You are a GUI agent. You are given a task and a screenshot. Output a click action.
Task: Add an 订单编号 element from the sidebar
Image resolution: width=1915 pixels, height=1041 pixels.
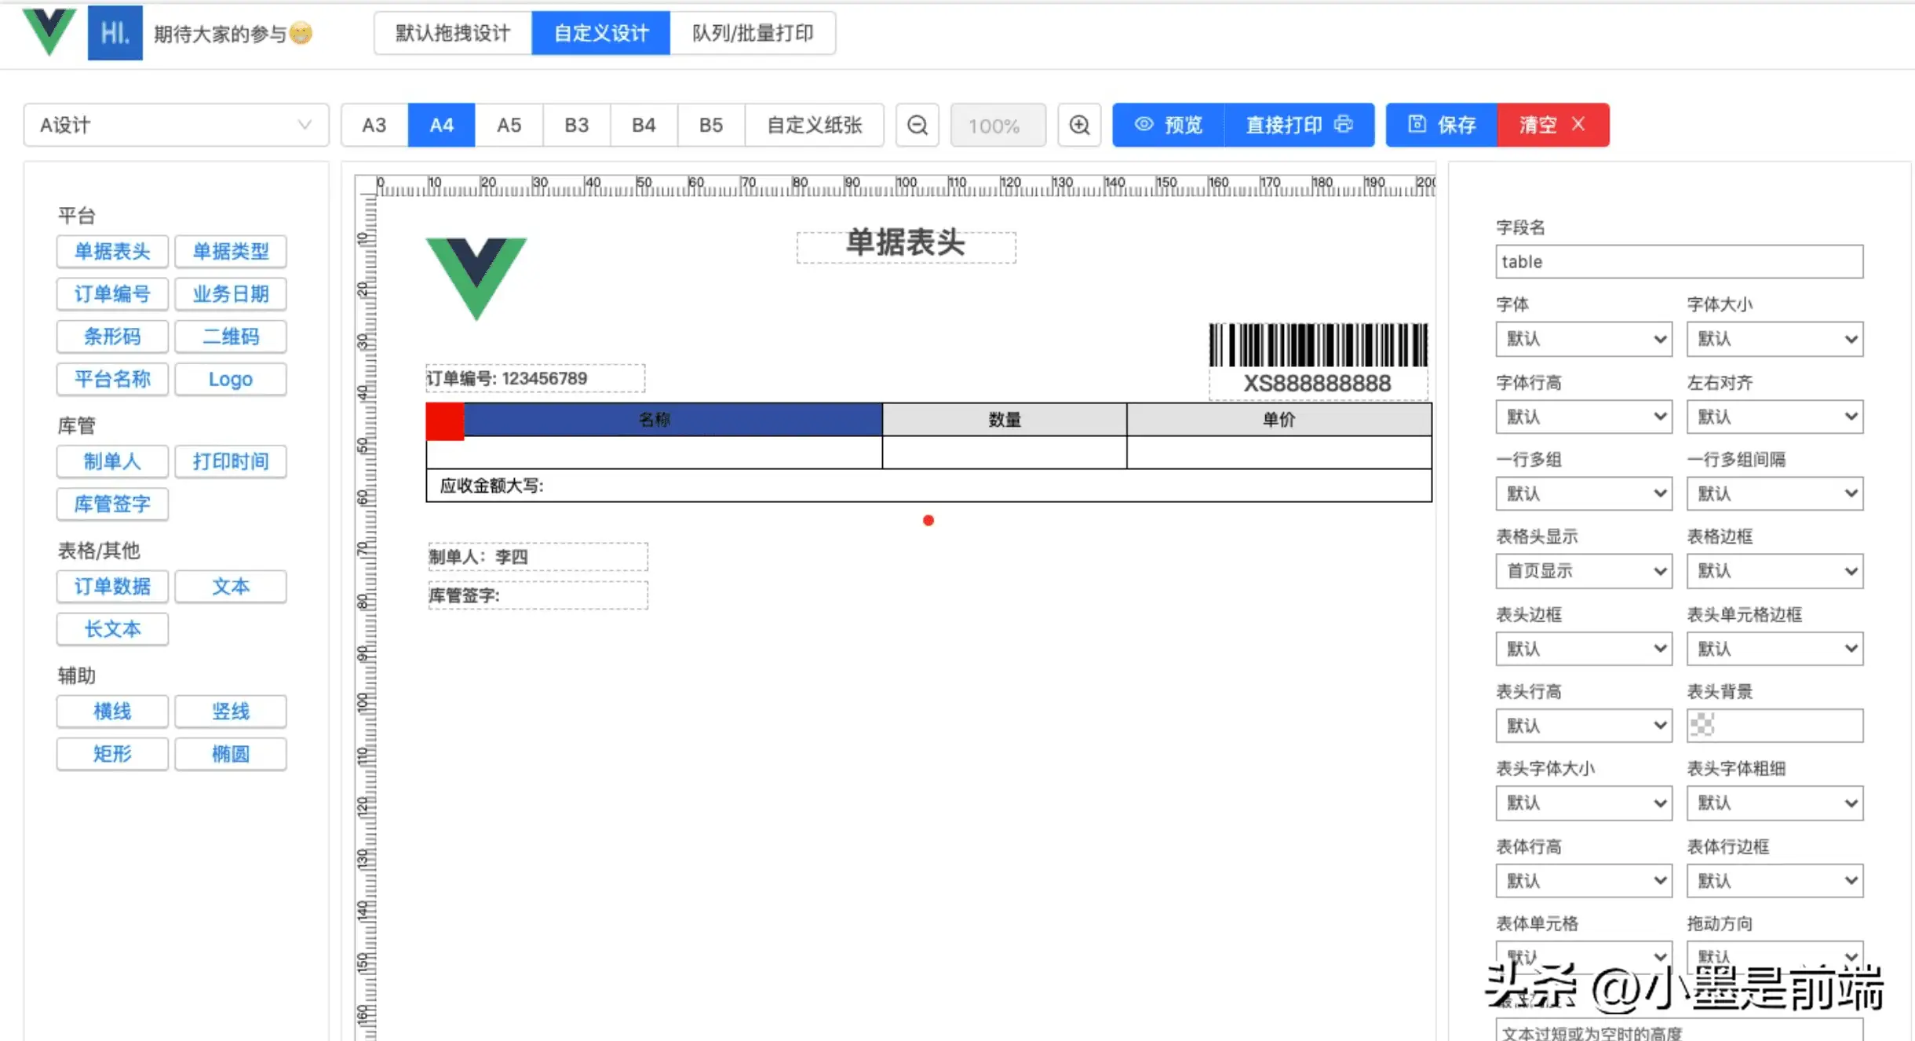(111, 293)
